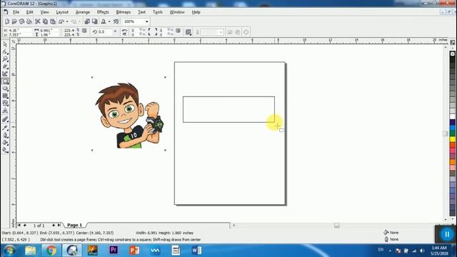This screenshot has height=257, width=457.
Task: Open the zoom level 100% dropdown
Action: 146,21
